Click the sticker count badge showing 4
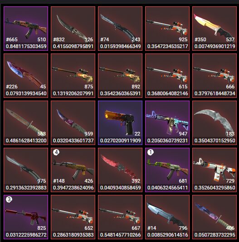This screenshot has height=242, width=239. pyautogui.click(x=56, y=152)
